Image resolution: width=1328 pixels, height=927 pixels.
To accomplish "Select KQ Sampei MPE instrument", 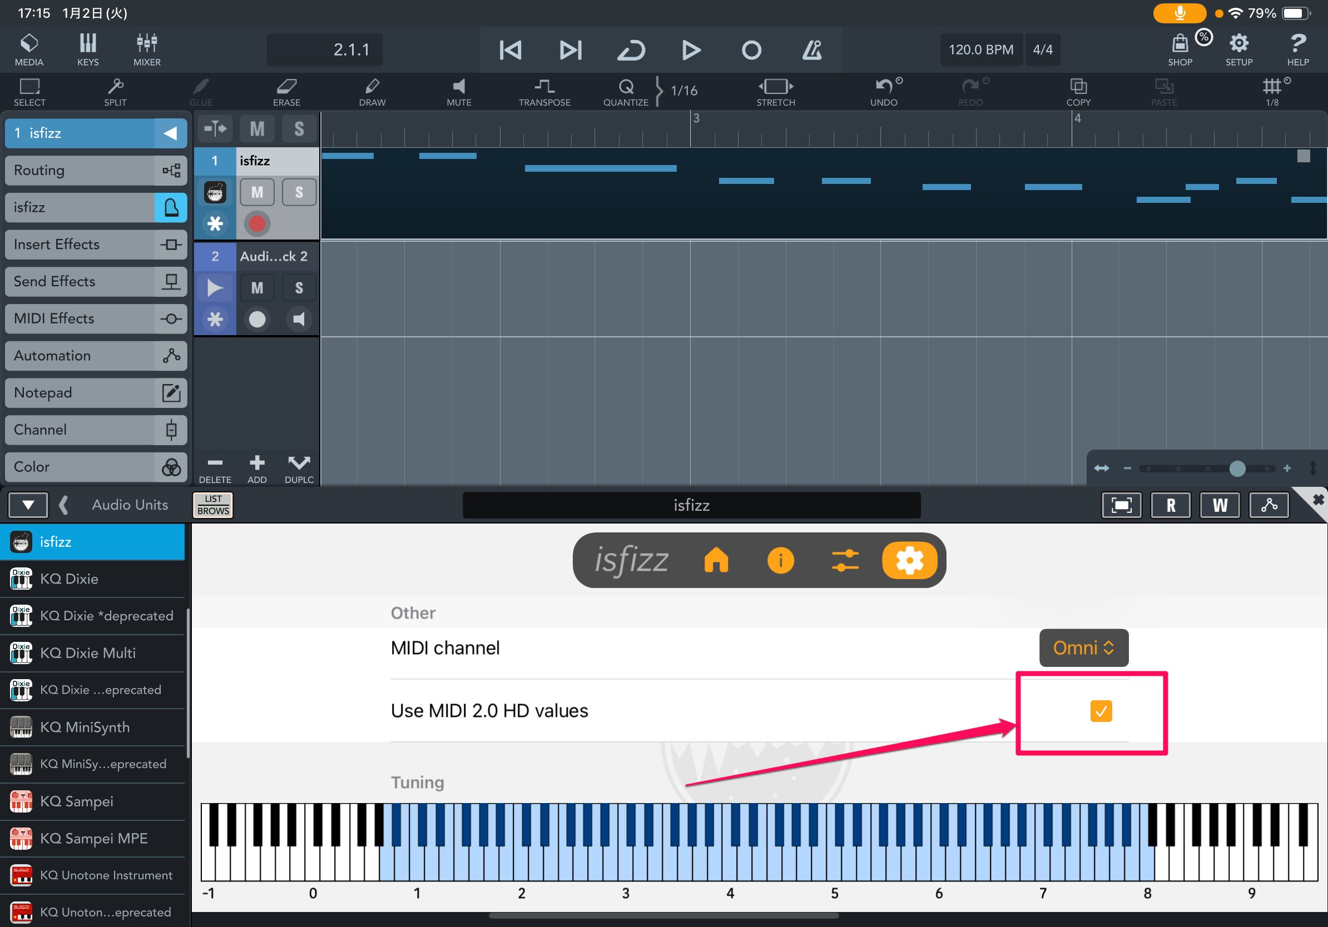I will point(92,838).
